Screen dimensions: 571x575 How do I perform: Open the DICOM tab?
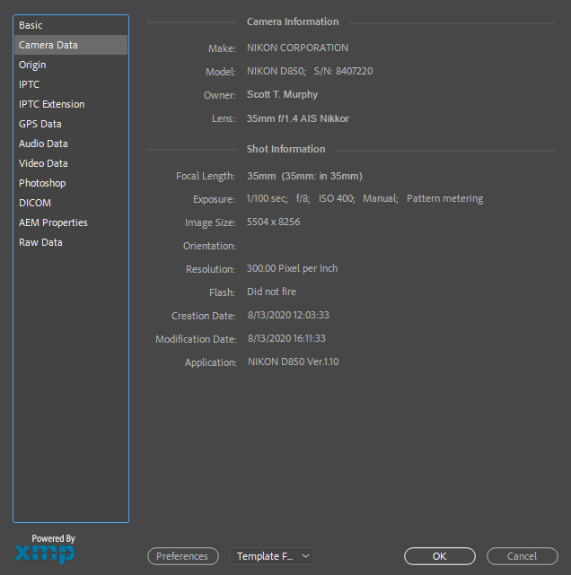click(35, 203)
